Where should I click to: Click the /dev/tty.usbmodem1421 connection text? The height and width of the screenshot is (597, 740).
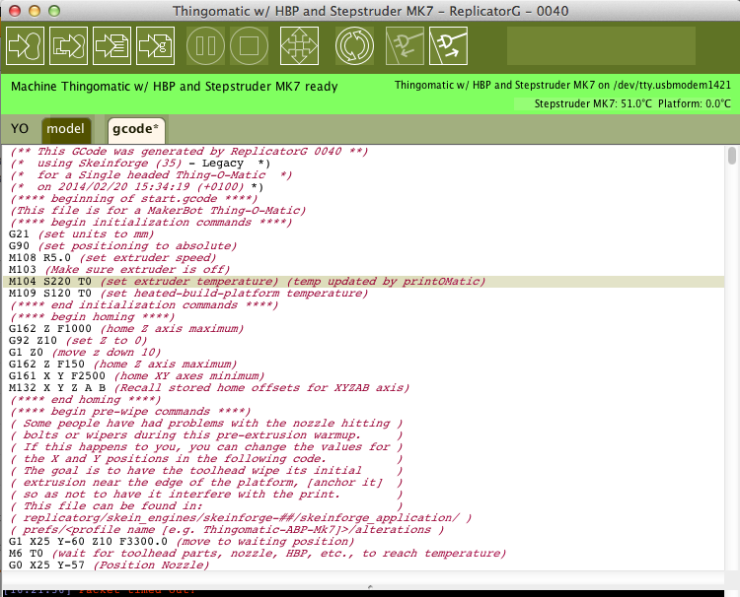click(x=672, y=86)
